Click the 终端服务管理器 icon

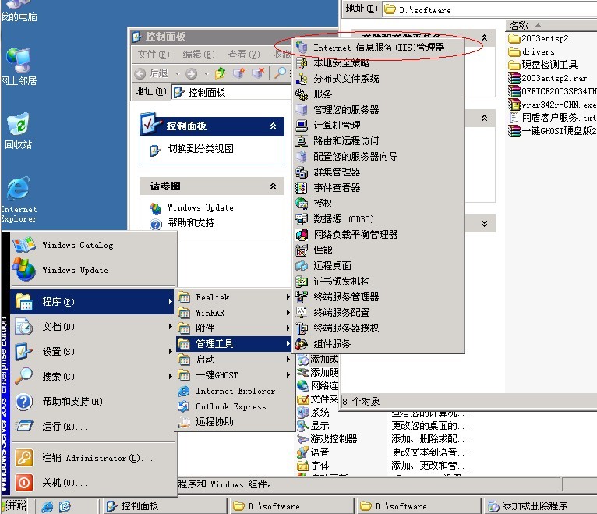point(302,297)
